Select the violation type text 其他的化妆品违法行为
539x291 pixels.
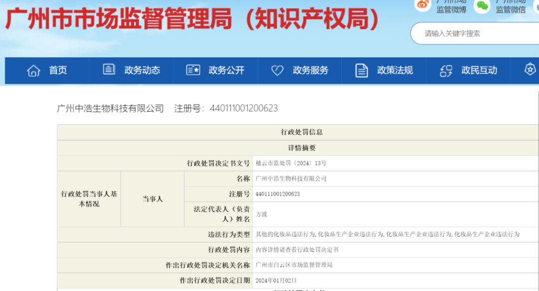coord(285,234)
